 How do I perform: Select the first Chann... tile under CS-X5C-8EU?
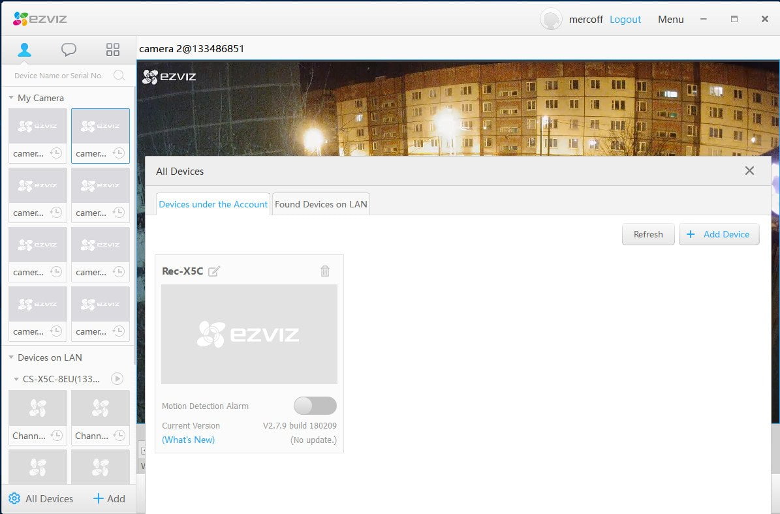point(38,417)
